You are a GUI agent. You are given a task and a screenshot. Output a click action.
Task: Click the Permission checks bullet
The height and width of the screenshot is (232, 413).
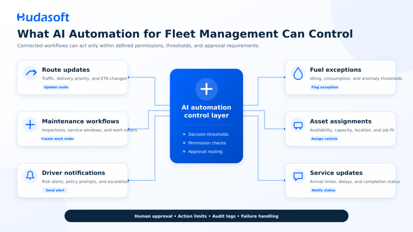[204, 143]
